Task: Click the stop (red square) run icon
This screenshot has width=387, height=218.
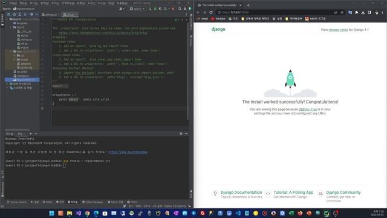Action: (x=173, y=8)
